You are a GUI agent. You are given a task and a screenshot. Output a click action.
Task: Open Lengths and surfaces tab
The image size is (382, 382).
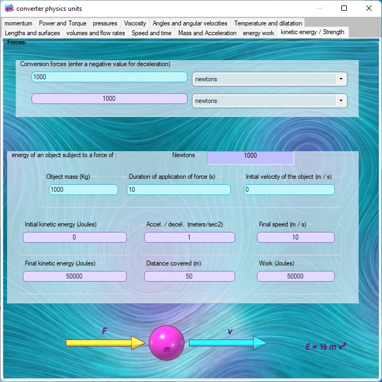point(32,33)
